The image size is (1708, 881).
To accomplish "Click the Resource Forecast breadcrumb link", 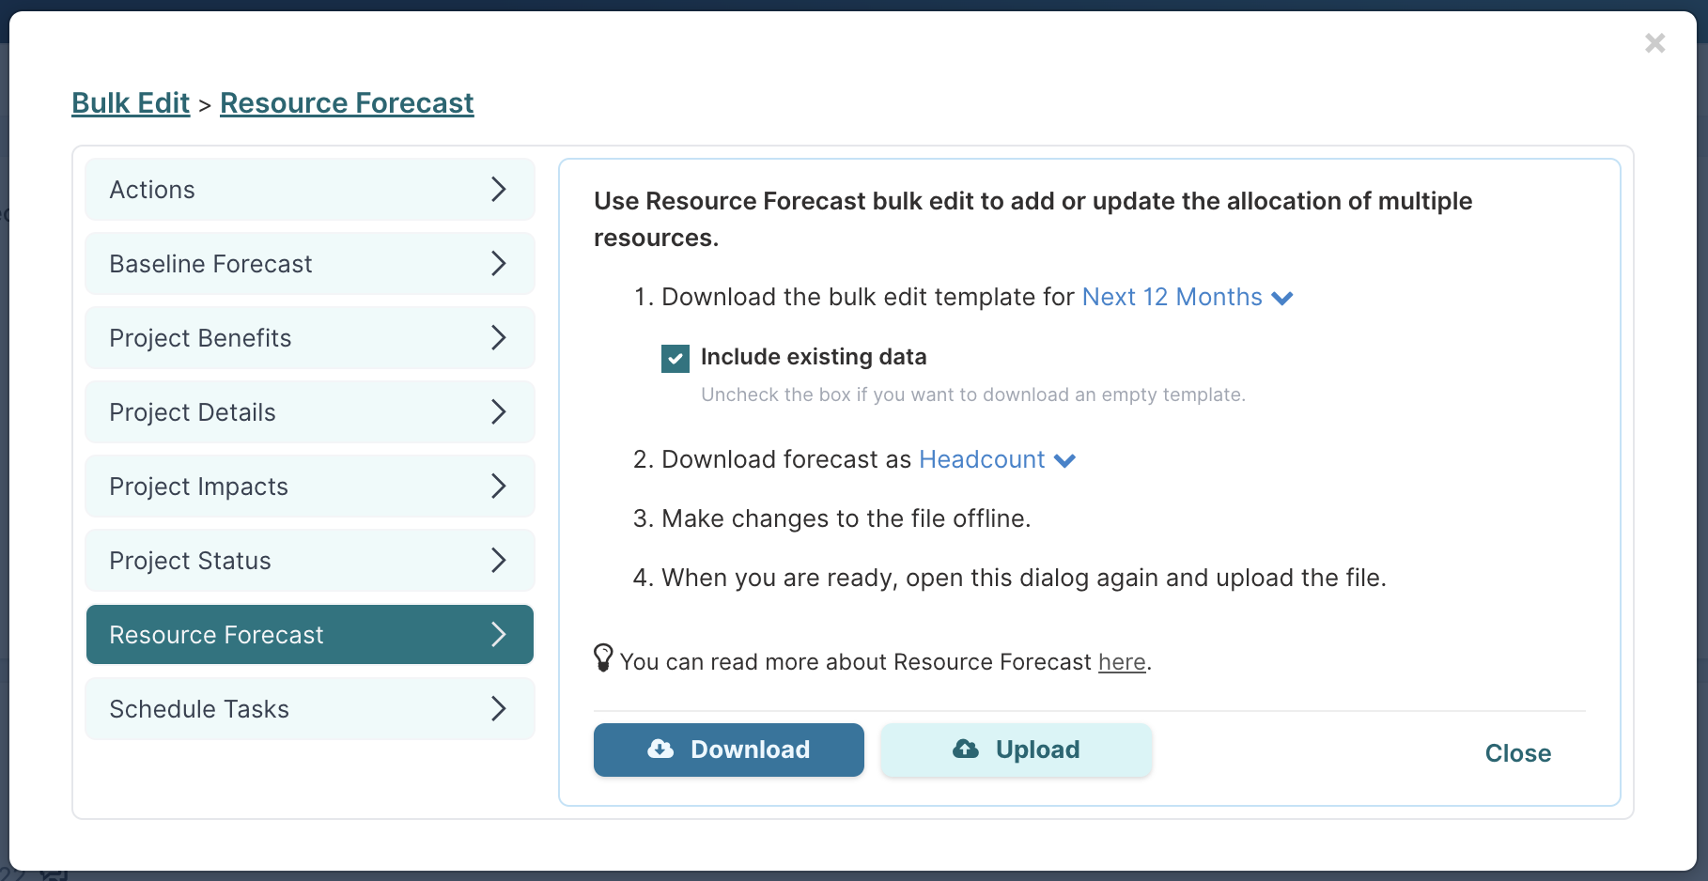I will point(347,102).
